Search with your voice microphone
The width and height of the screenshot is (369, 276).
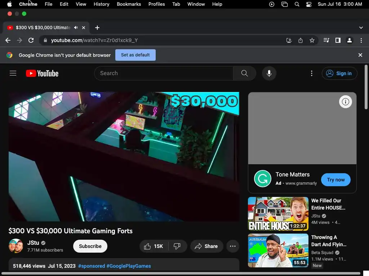pos(269,73)
